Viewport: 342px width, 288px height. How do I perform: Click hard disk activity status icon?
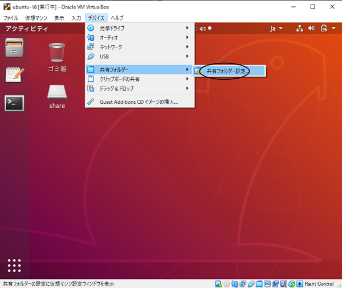(218, 284)
